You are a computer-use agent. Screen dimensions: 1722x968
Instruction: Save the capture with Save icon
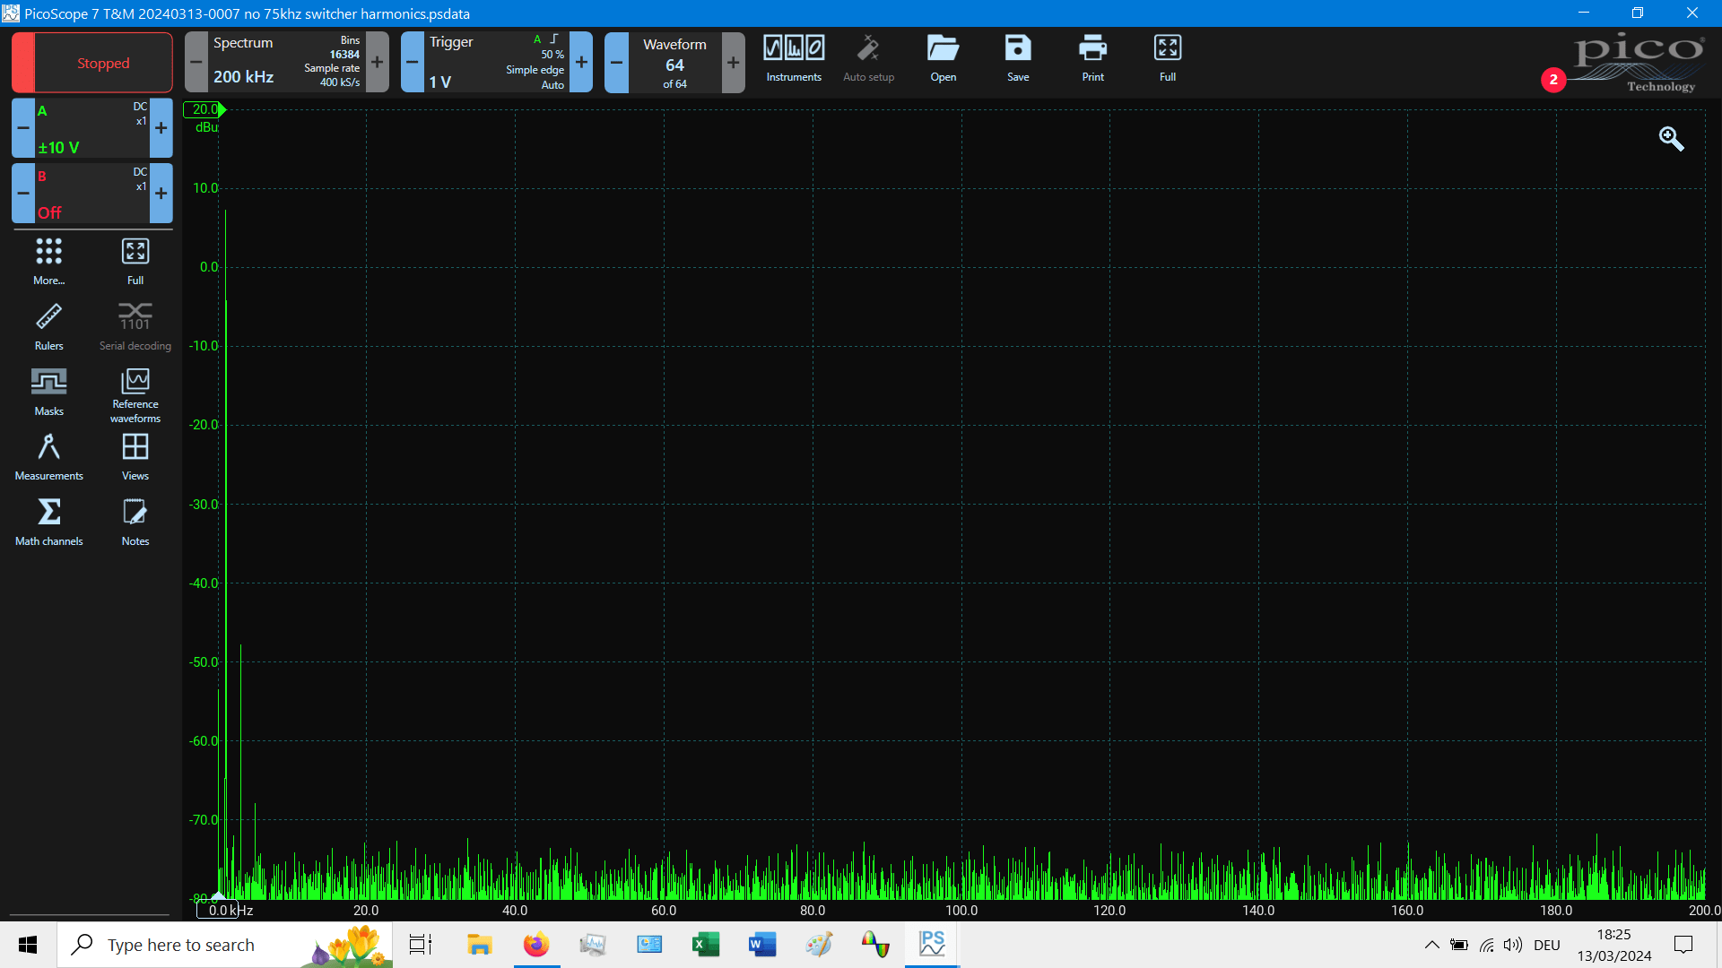pos(1018,58)
